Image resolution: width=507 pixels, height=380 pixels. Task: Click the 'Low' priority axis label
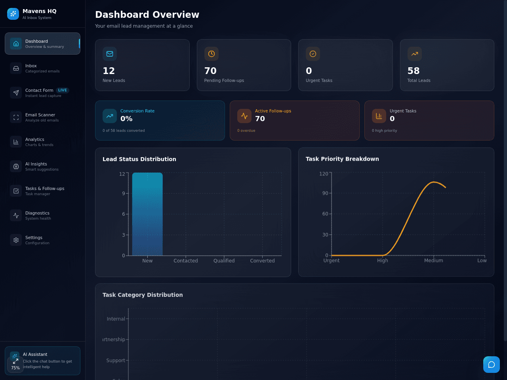point(482,260)
